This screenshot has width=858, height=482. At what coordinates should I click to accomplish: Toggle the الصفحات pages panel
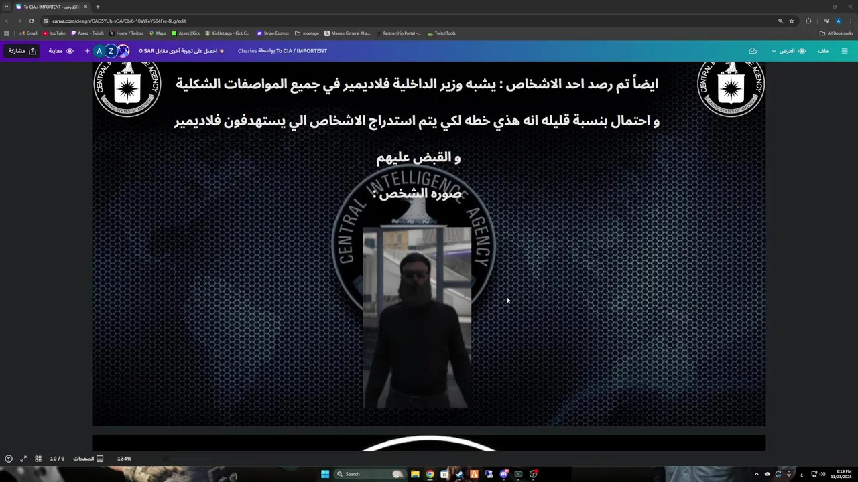point(88,459)
